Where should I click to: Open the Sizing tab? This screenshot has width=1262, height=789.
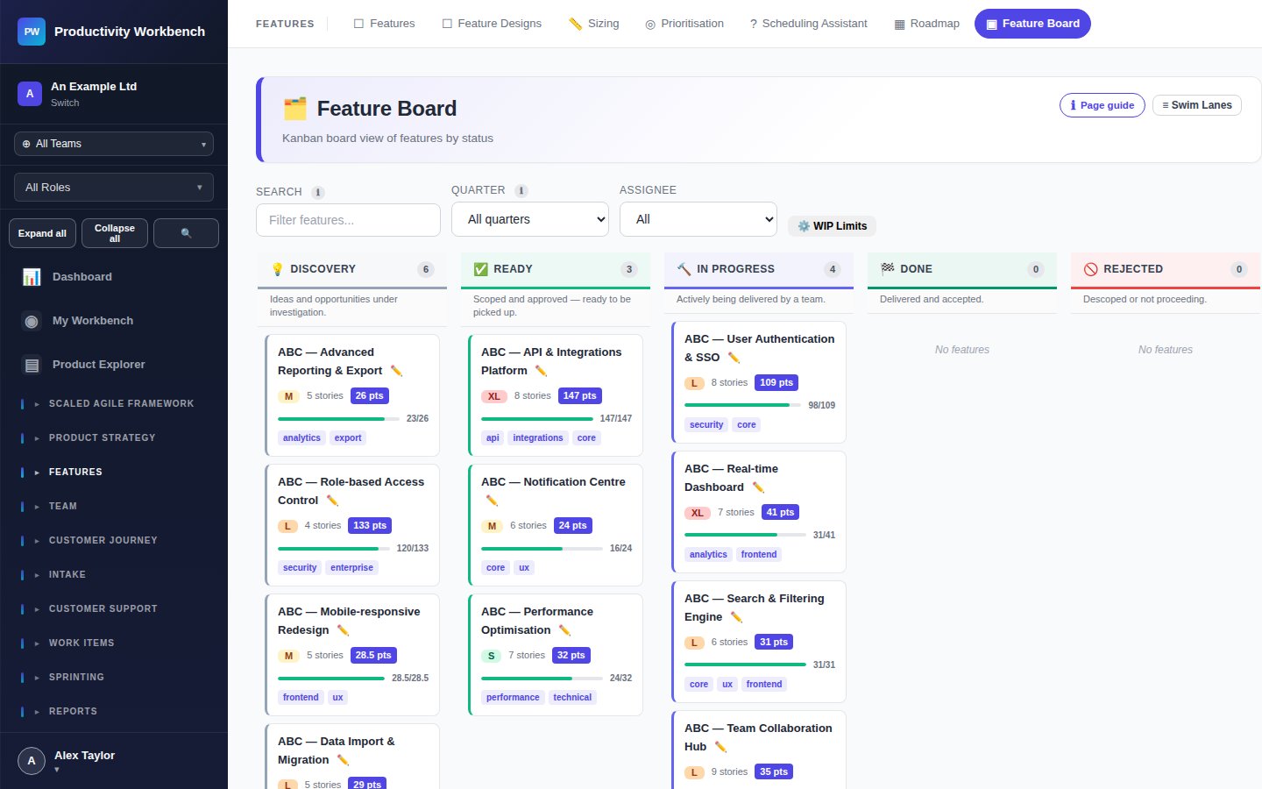point(593,24)
